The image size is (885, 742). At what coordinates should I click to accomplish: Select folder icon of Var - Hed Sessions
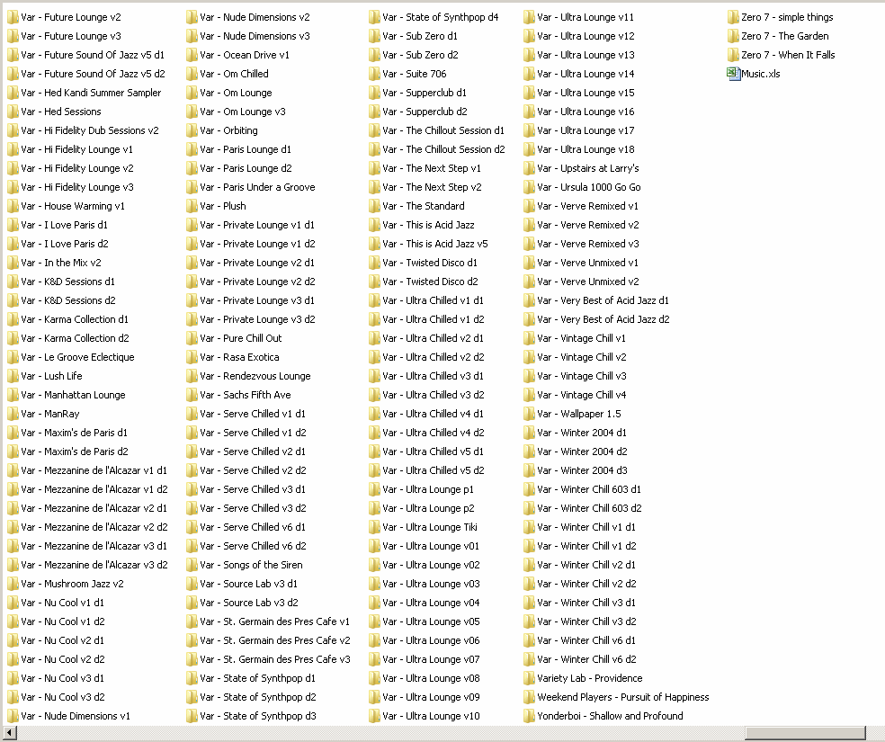13,112
